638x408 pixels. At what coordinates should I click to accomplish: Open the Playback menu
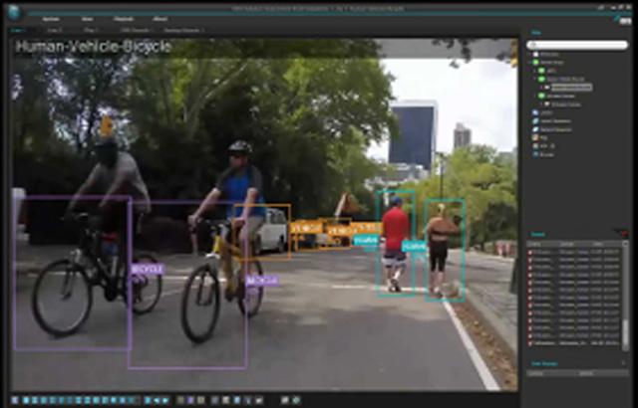pyautogui.click(x=125, y=18)
